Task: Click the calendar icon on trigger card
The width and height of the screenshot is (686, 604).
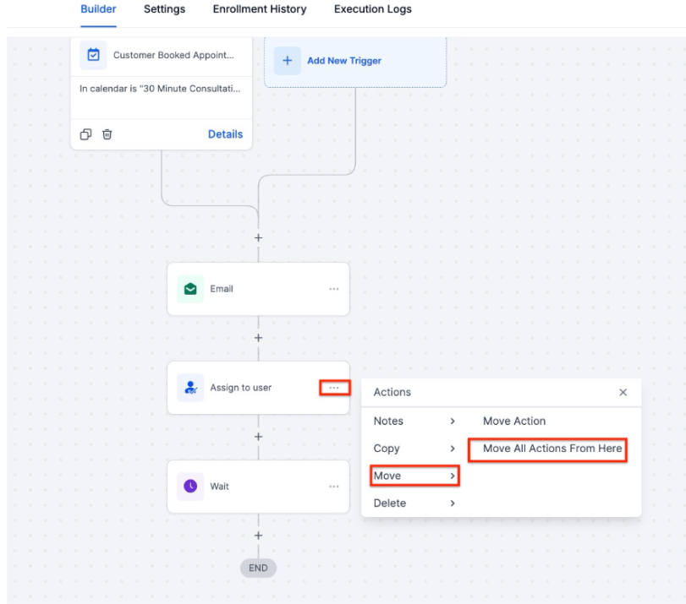Action: click(x=94, y=55)
